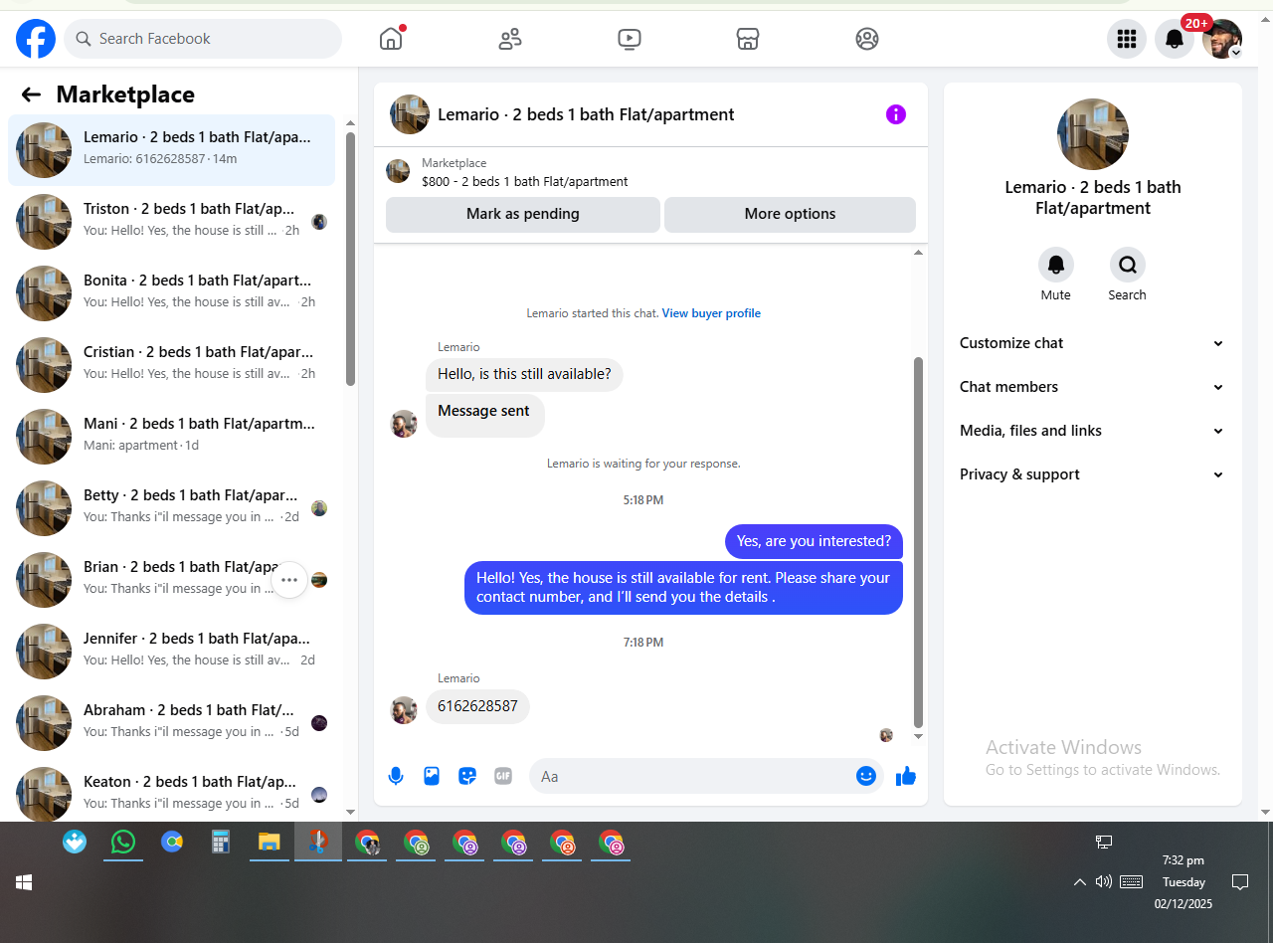Open WhatsApp from the taskbar
1273x943 pixels.
click(122, 842)
